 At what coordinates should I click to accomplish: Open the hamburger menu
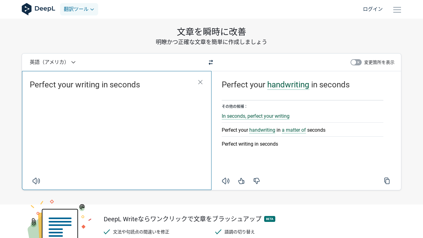point(397,10)
